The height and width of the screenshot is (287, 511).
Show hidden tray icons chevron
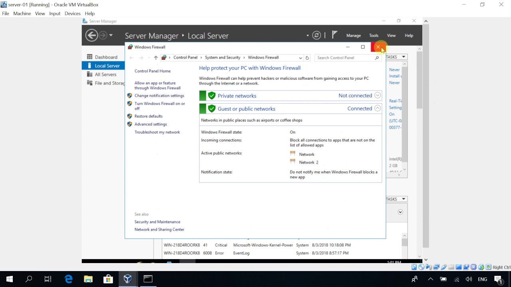[x=430, y=279]
